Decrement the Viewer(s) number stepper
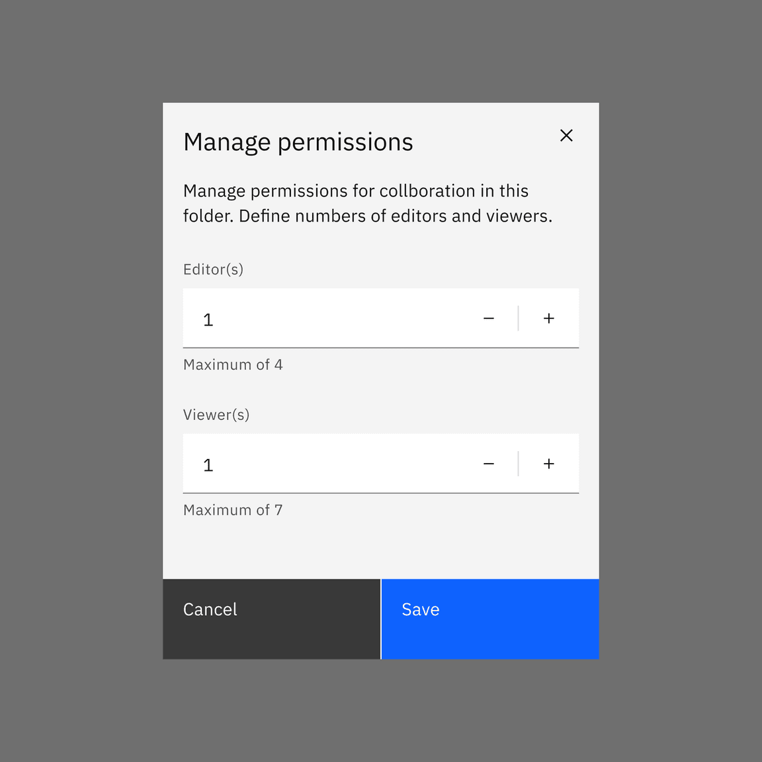The width and height of the screenshot is (762, 762). (x=489, y=464)
